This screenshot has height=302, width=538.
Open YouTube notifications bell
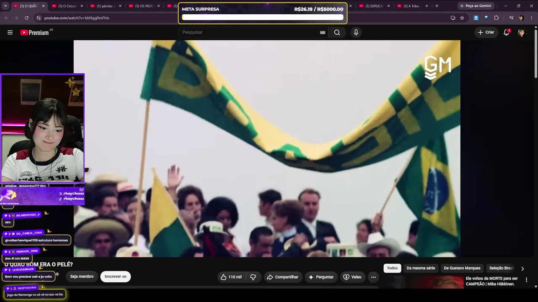click(x=506, y=32)
